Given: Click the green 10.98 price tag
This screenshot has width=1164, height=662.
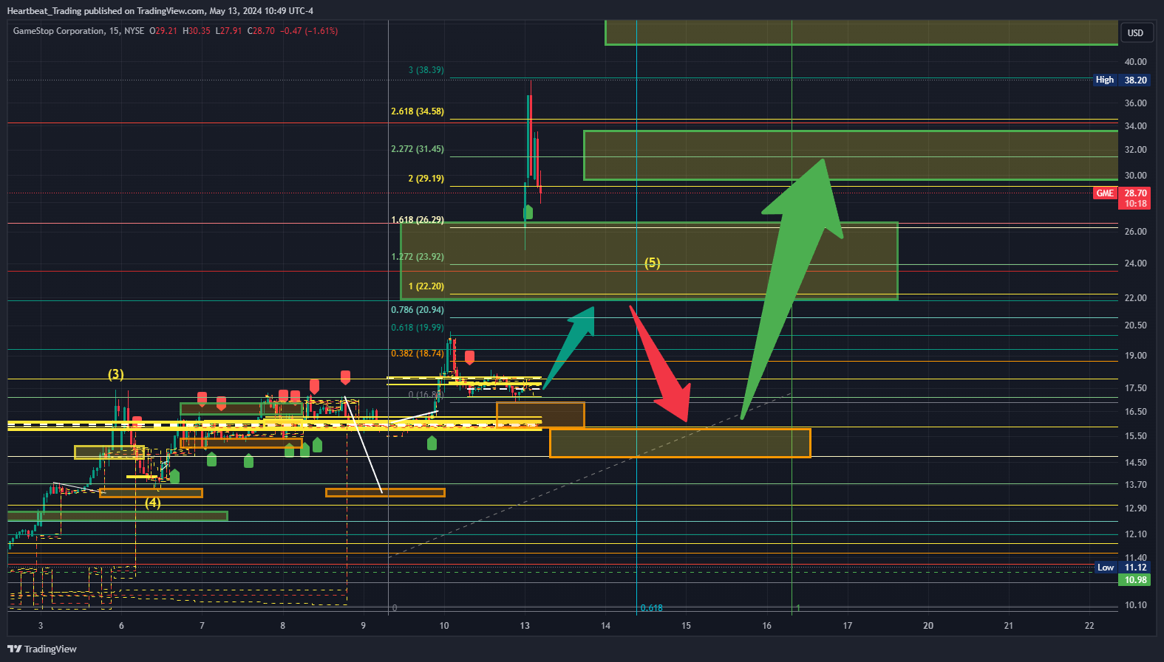Looking at the screenshot, I should pyautogui.click(x=1135, y=580).
